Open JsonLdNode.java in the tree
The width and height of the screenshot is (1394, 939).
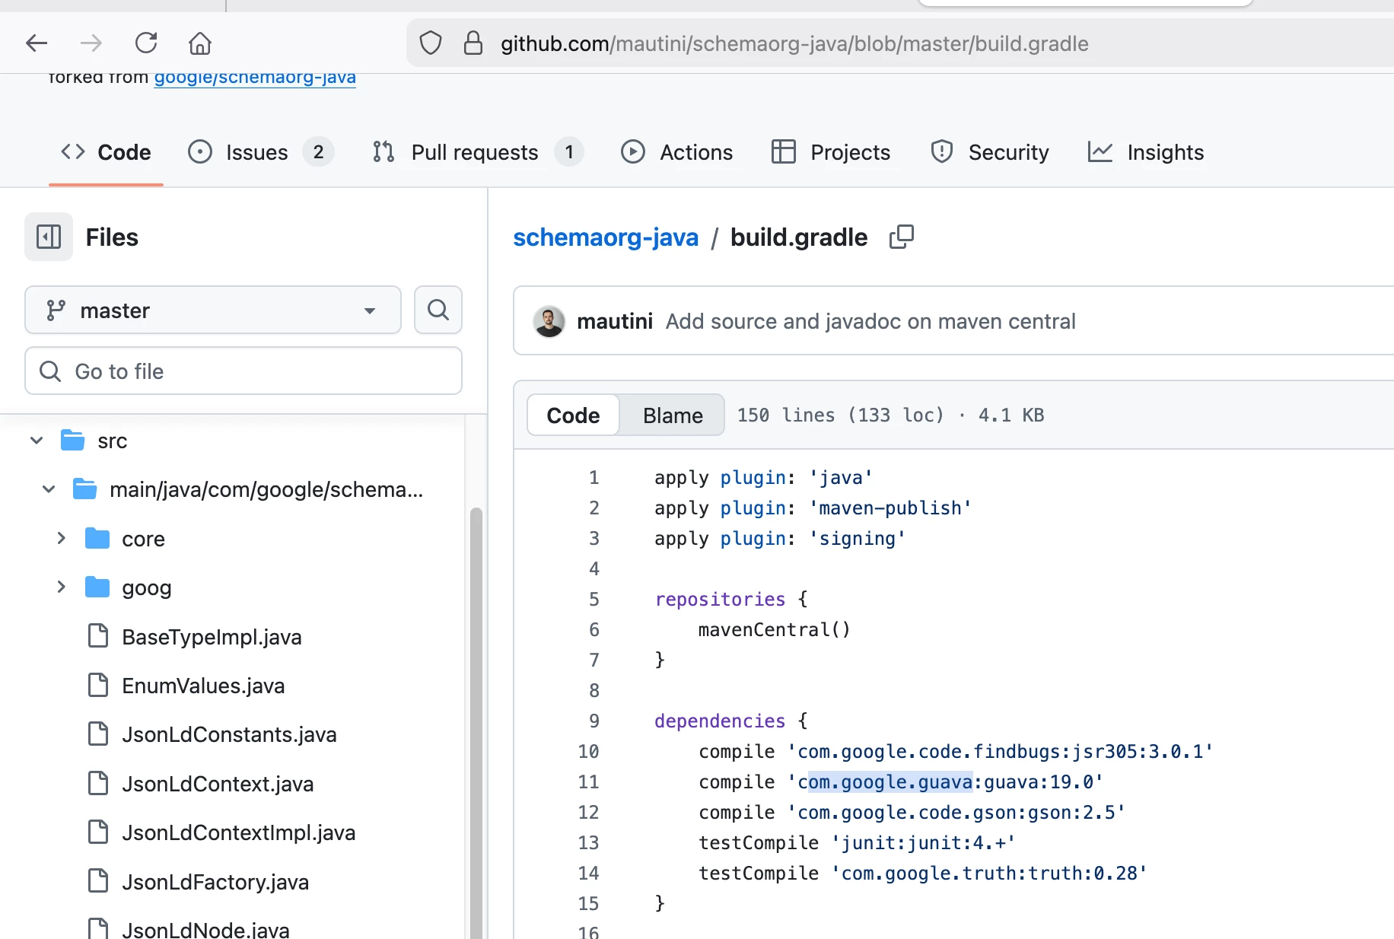(205, 929)
